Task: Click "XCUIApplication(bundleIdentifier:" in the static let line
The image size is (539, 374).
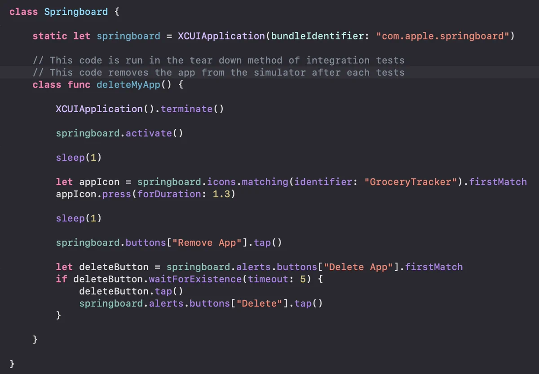Action: (274, 36)
